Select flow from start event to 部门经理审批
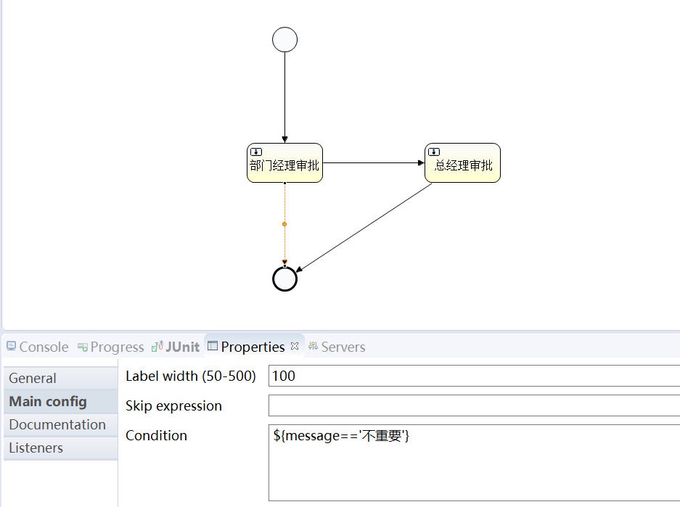The image size is (680, 507). (x=284, y=97)
